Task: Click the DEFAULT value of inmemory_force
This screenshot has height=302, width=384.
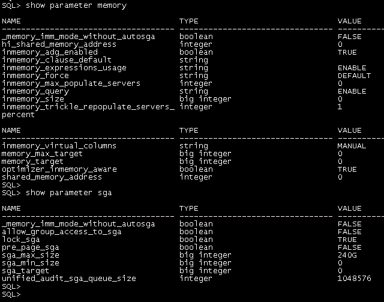Action: pyautogui.click(x=351, y=76)
